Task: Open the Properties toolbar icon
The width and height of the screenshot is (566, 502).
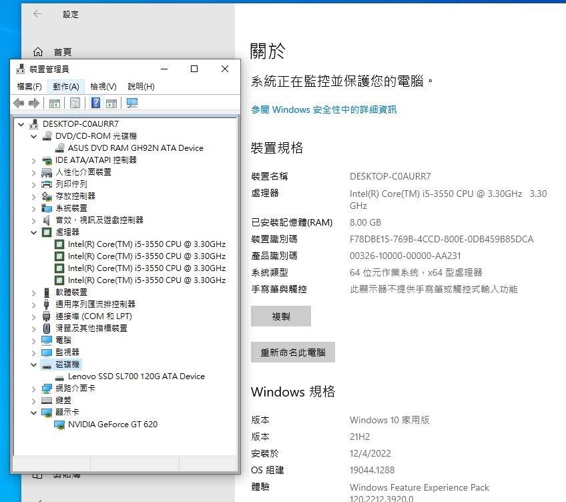Action: click(75, 103)
